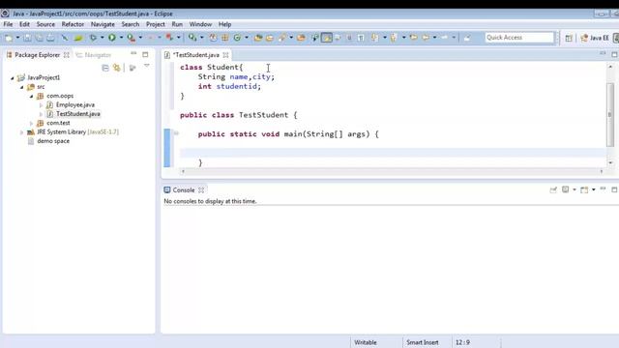This screenshot has height=348, width=619.
Task: Switch to Java EE perspective
Action: pyautogui.click(x=595, y=38)
